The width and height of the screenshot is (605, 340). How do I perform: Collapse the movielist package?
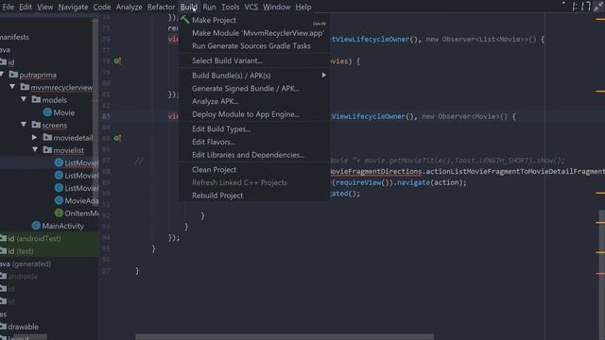pos(35,150)
